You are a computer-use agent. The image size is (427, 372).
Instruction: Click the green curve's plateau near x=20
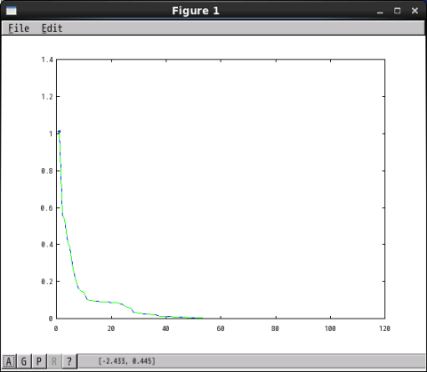(x=111, y=303)
